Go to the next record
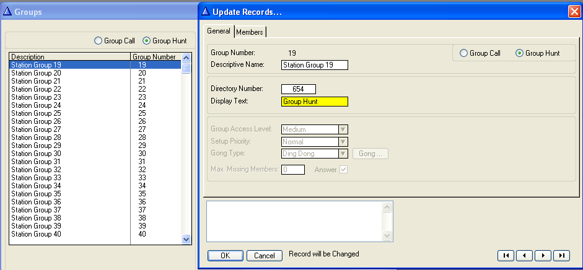The height and width of the screenshot is (270, 583). [x=543, y=256]
